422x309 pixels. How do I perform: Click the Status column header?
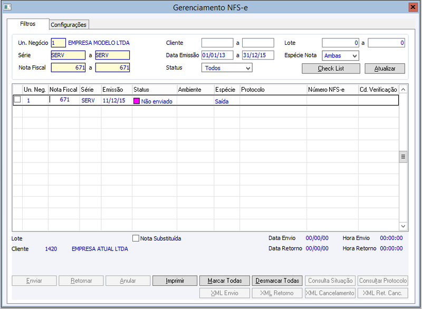click(155, 90)
